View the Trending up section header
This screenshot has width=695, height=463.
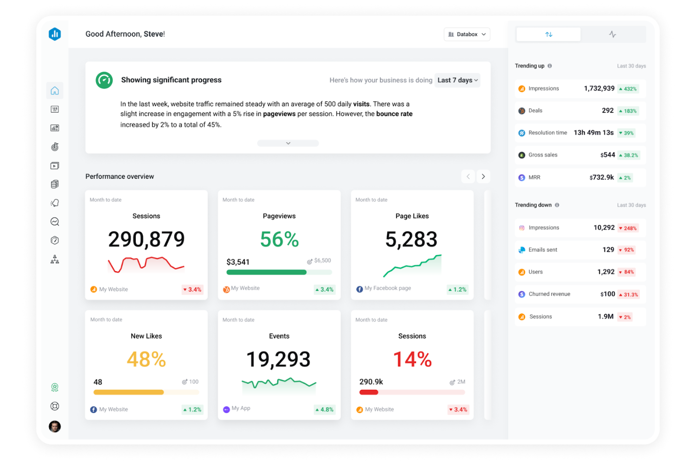coord(530,66)
